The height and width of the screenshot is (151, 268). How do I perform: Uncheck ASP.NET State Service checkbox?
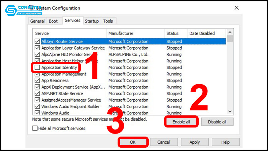coord(37,94)
